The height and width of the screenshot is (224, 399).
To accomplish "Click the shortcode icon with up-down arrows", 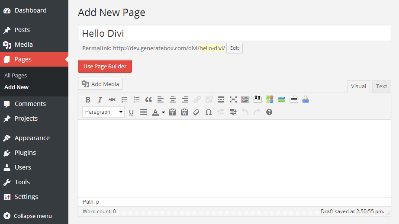I will (x=257, y=99).
